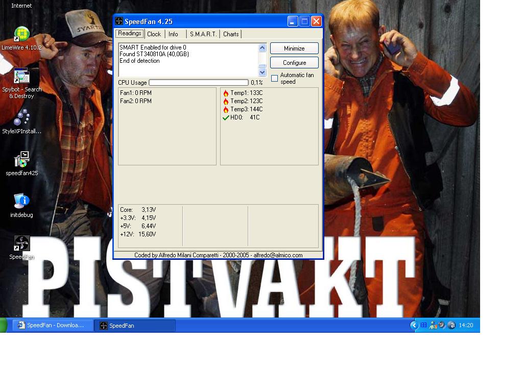Open the S.M.A.R.T. tab
Viewport: 523px width, 392px height.
[203, 34]
